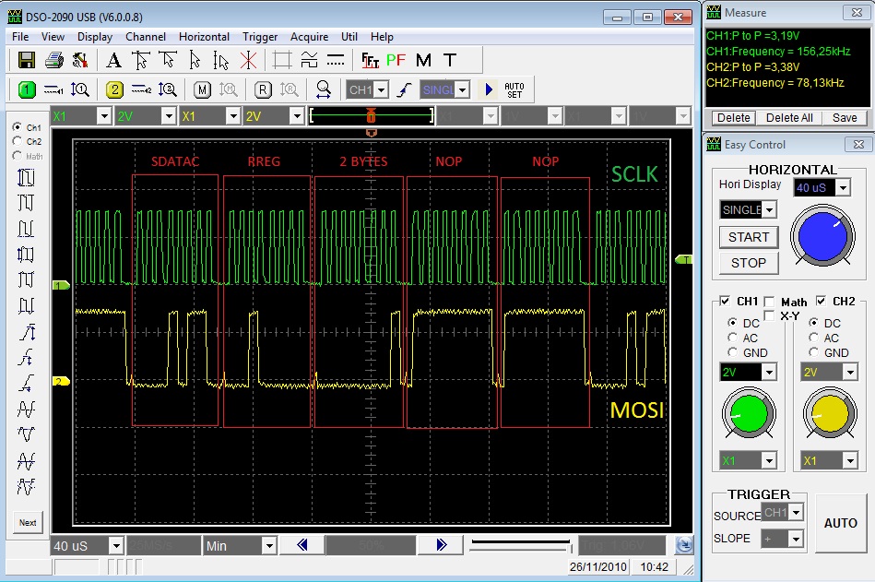
Task: Uncheck the CH1 checkbox in Easy Control
Action: (725, 302)
